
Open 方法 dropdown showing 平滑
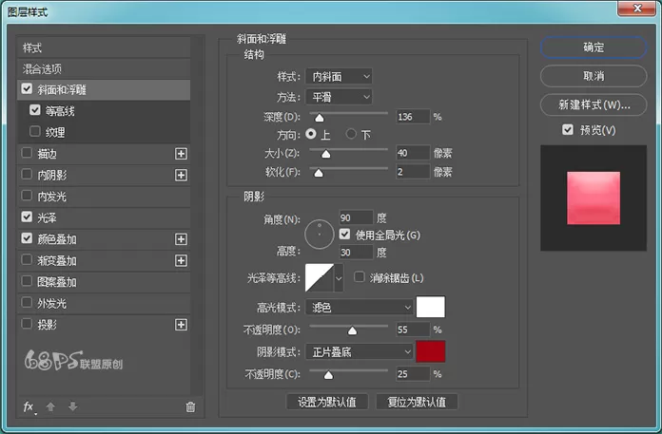339,97
